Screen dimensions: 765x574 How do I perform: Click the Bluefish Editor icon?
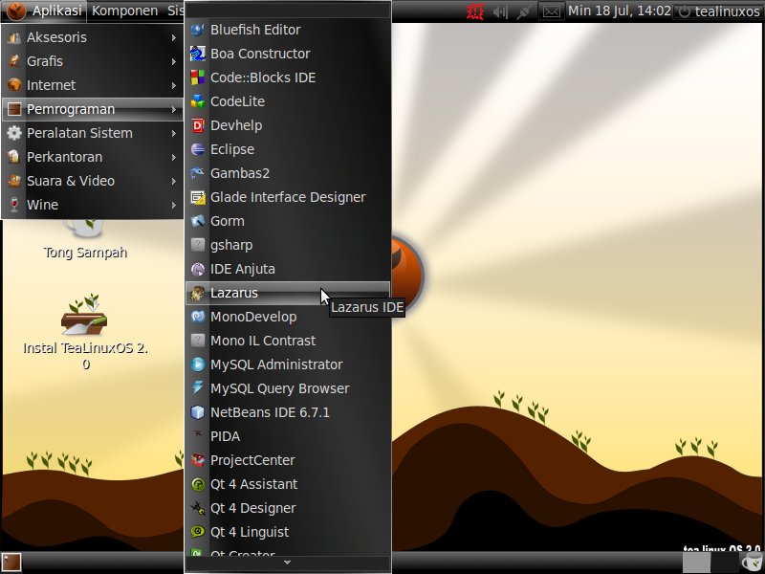tap(198, 30)
